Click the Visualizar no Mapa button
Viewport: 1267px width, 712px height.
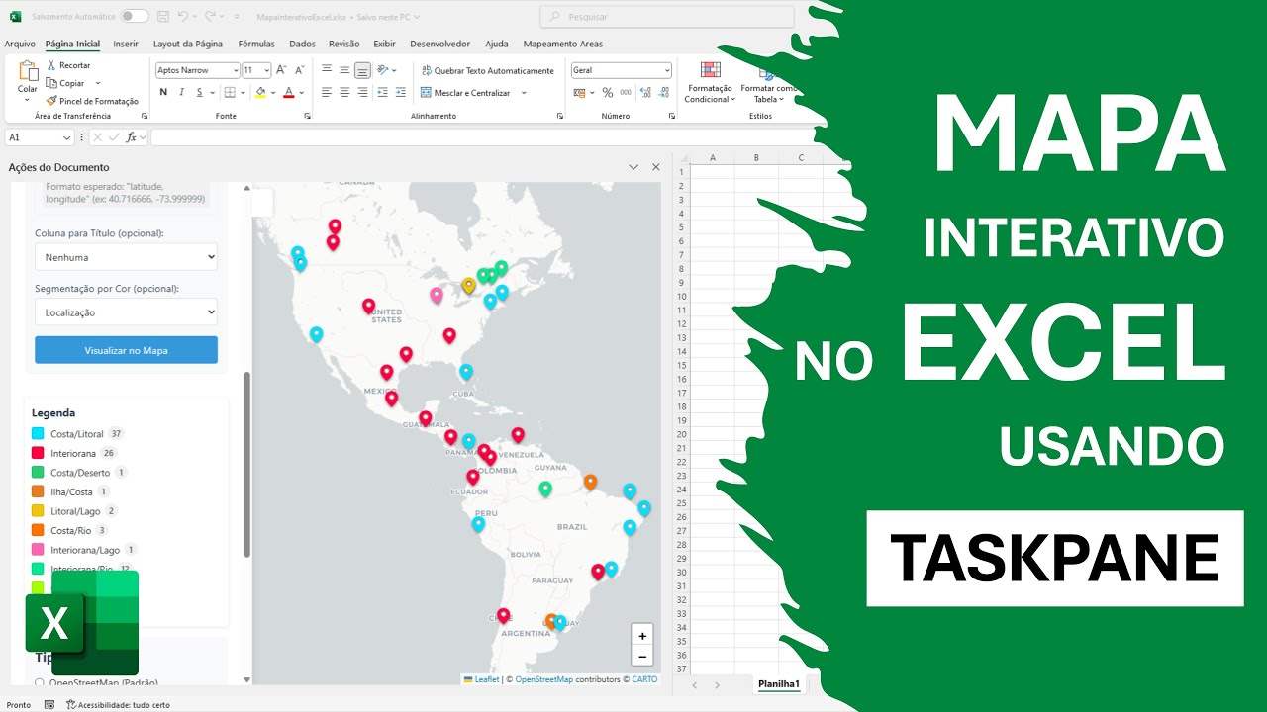click(126, 350)
